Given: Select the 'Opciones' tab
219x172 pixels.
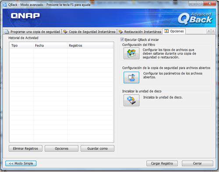Looking at the screenshot, I should (x=174, y=31).
